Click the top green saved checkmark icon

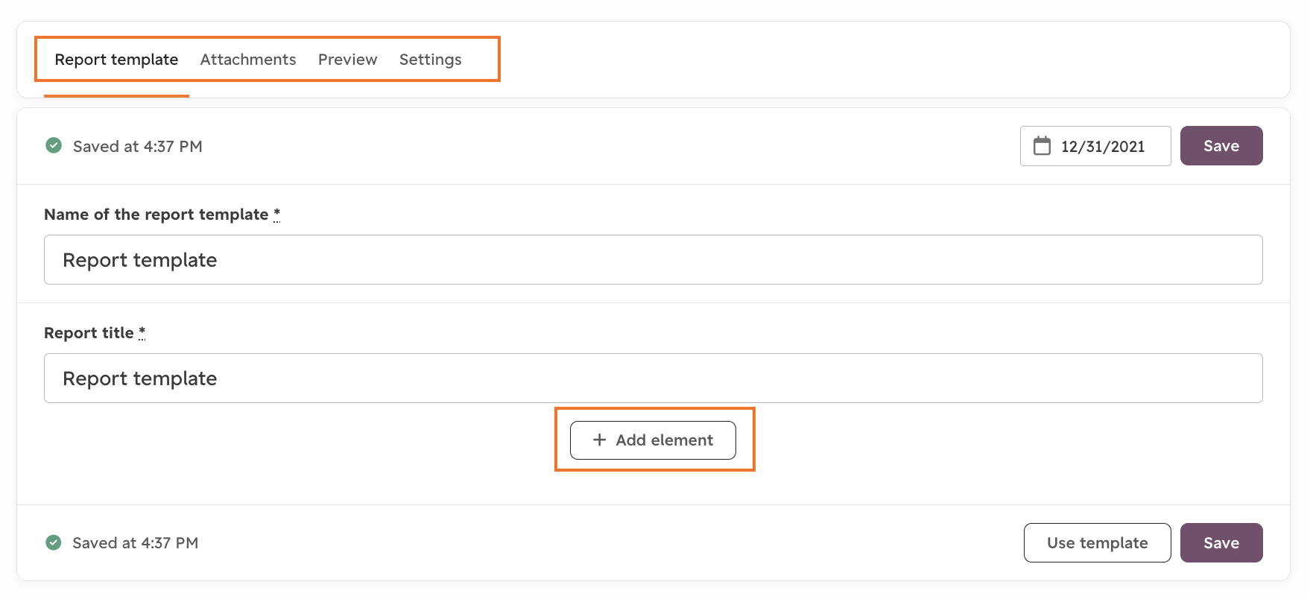[54, 145]
